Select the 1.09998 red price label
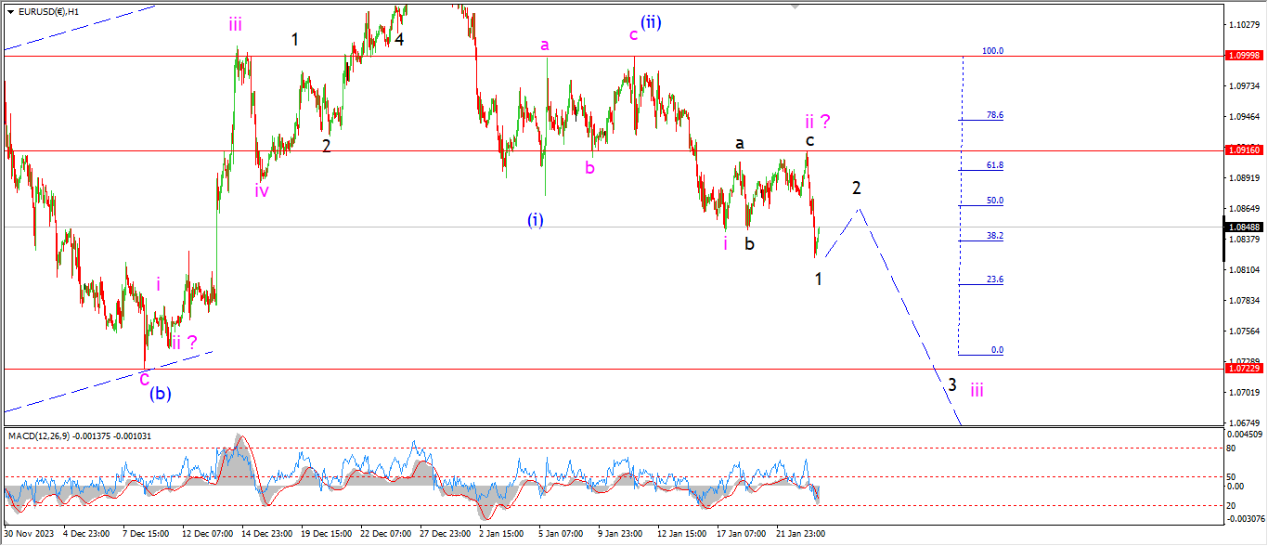Image resolution: width=1268 pixels, height=546 pixels. (x=1243, y=56)
